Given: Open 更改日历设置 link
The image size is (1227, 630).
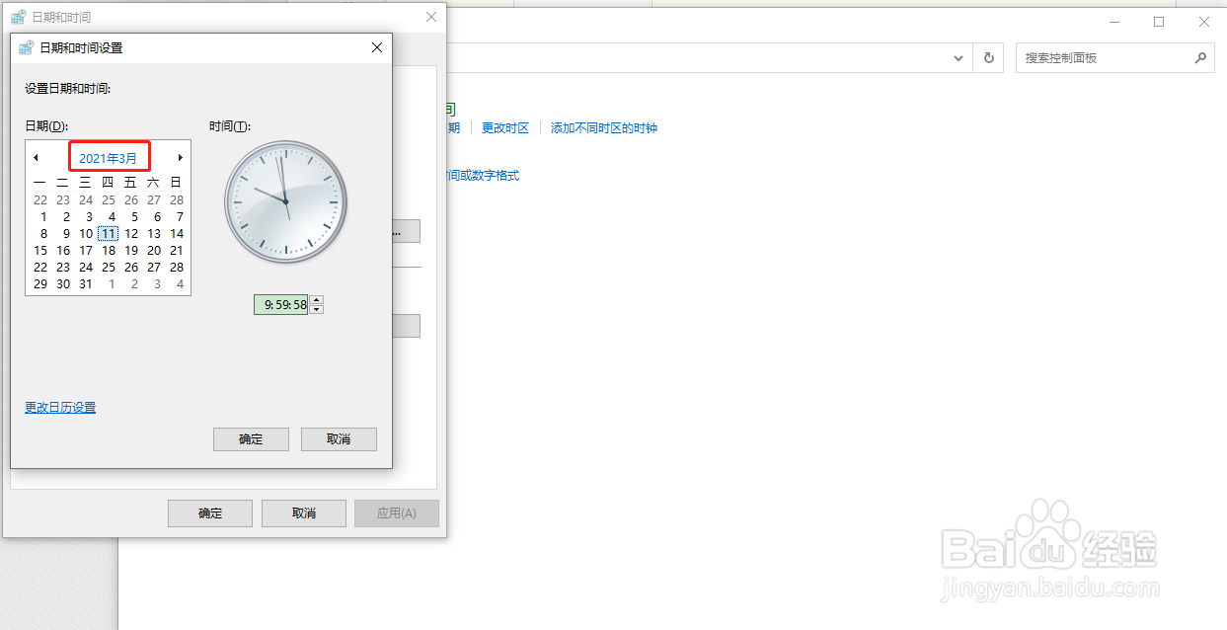Looking at the screenshot, I should (59, 407).
